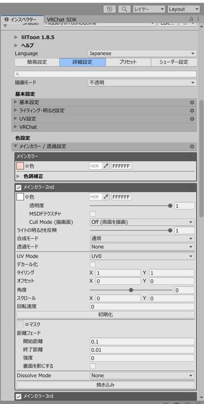Edit the メインカラー2nd hex FFFFFF field

[x=122, y=197]
